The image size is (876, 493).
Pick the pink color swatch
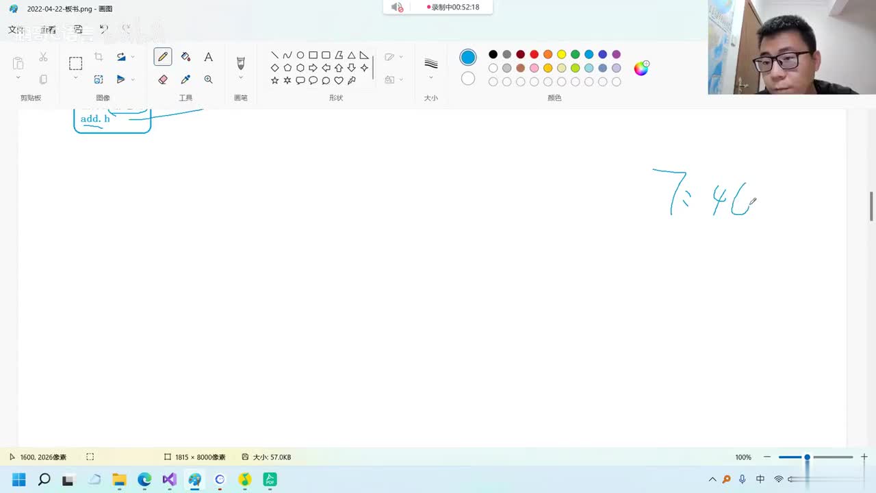pos(534,68)
